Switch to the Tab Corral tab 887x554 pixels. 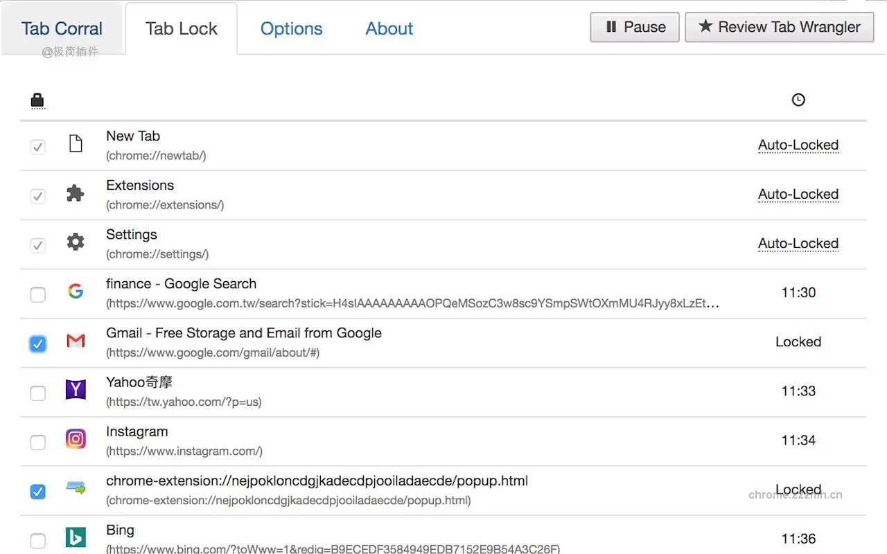pos(62,28)
